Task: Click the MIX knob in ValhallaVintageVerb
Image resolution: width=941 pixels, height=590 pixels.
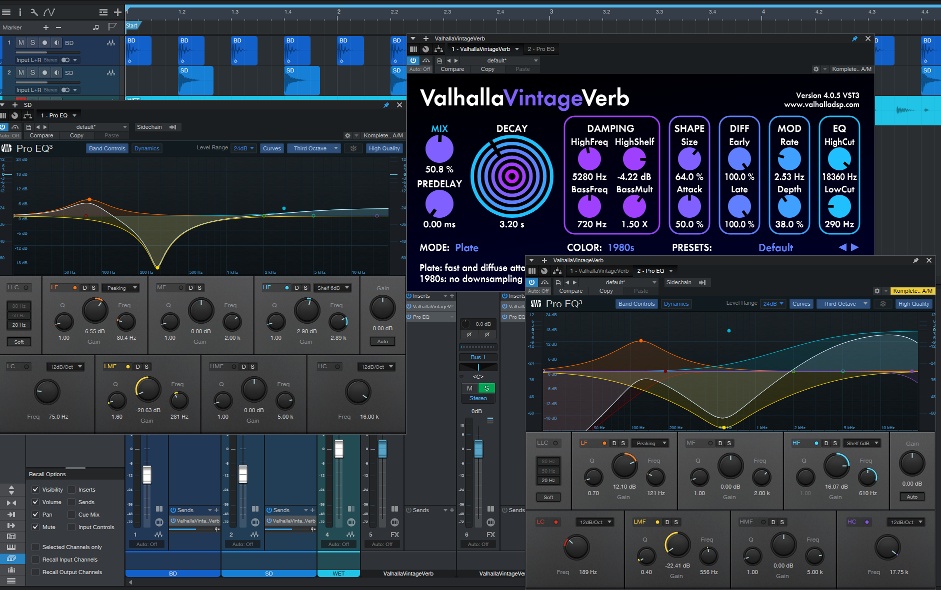Action: 439,149
